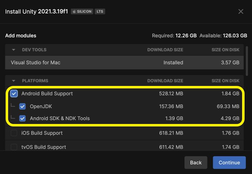Click the Install Unity 2021.3.19f1 title
The width and height of the screenshot is (252, 174).
tap(36, 12)
